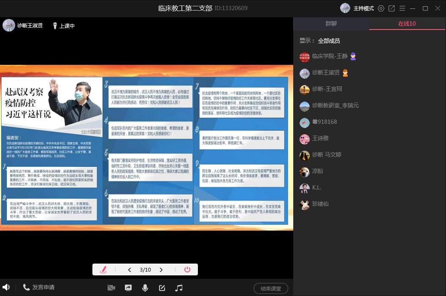Mute or unmute the microphone
This screenshot has height=296, width=446.
[x=145, y=288]
